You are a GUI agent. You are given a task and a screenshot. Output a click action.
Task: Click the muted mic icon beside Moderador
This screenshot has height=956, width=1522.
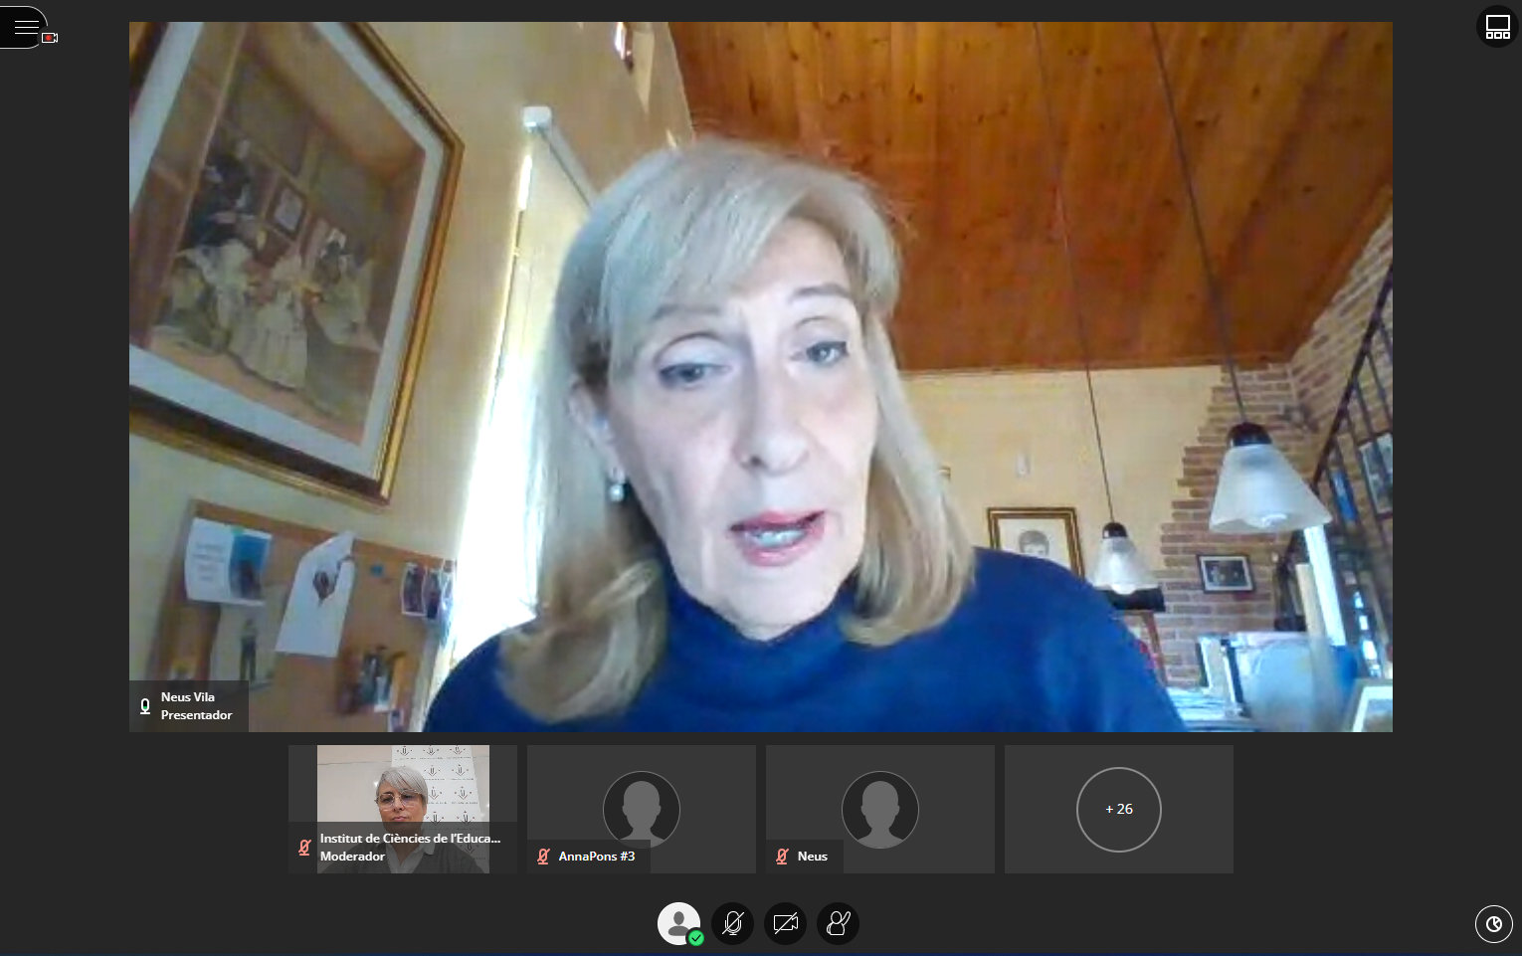tap(304, 848)
